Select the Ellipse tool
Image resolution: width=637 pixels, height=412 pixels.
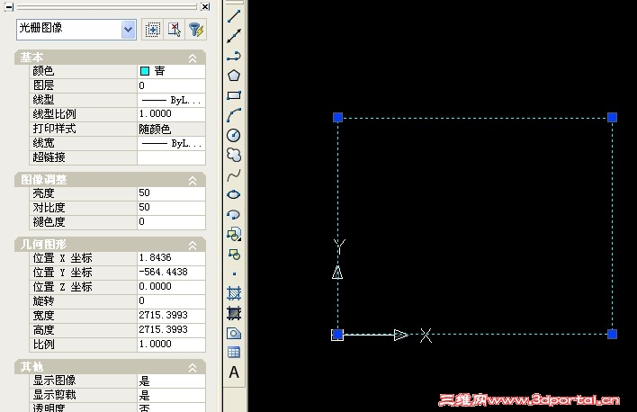pos(234,194)
